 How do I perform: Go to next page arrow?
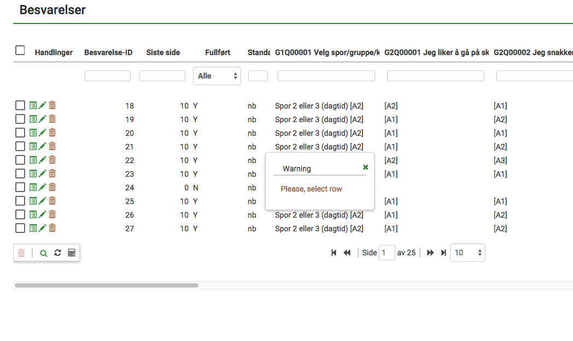(430, 253)
